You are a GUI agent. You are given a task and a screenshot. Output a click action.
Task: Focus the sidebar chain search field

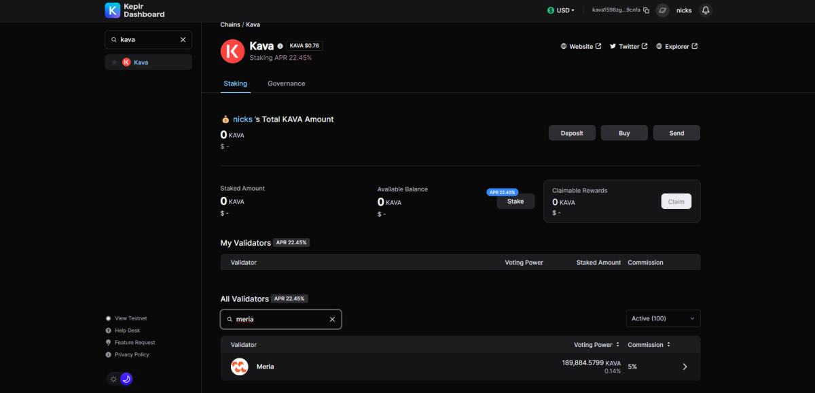coord(148,39)
